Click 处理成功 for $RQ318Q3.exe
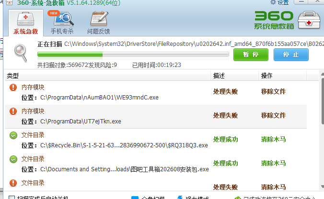 click(x=225, y=139)
